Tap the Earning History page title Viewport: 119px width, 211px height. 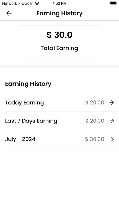tap(59, 13)
